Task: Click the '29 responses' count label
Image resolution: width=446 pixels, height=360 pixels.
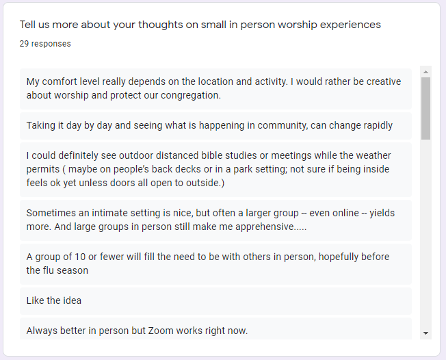Action: [x=45, y=44]
